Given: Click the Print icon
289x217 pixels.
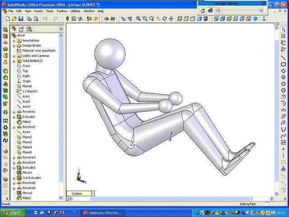Looking at the screenshot, I should 29,19.
